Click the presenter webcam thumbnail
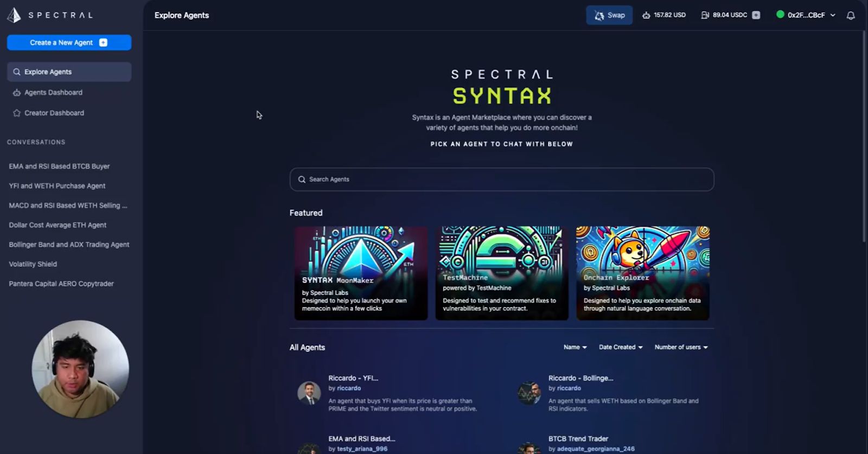This screenshot has height=454, width=868. (x=80, y=369)
